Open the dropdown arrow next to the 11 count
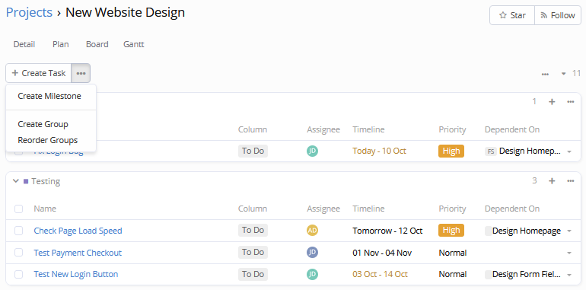The height and width of the screenshot is (290, 586). (x=564, y=74)
